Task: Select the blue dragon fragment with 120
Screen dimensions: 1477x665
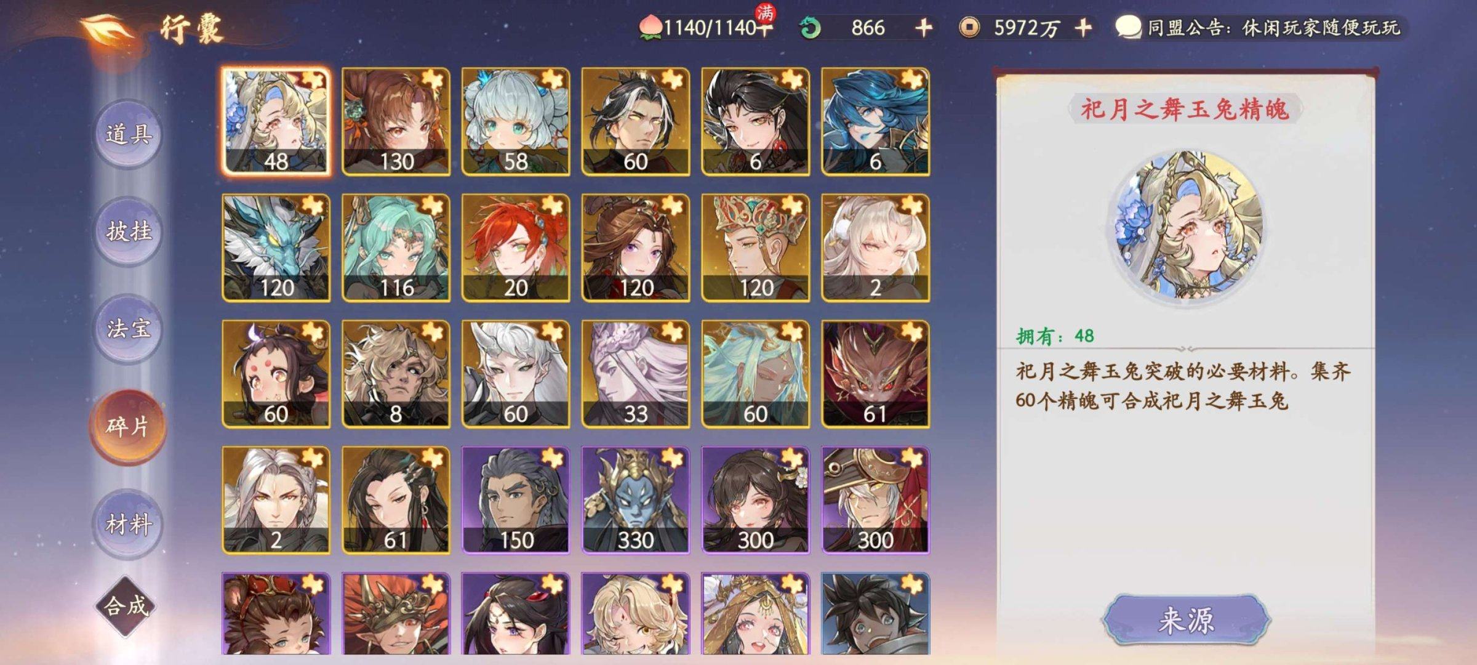Action: [276, 248]
